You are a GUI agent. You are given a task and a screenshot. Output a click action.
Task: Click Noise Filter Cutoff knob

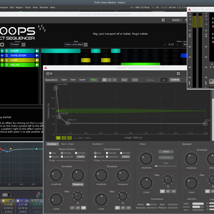coord(146,183)
